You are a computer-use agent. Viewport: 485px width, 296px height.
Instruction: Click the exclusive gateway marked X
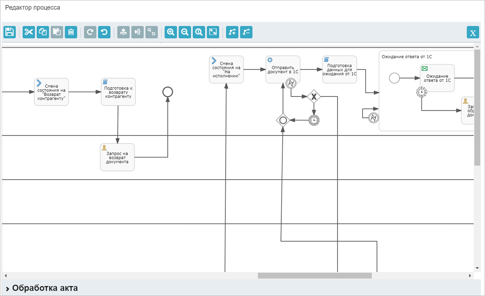[x=314, y=97]
